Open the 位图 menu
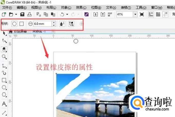Image resolution: width=175 pixels, height=117 pixels. tap(96, 8)
